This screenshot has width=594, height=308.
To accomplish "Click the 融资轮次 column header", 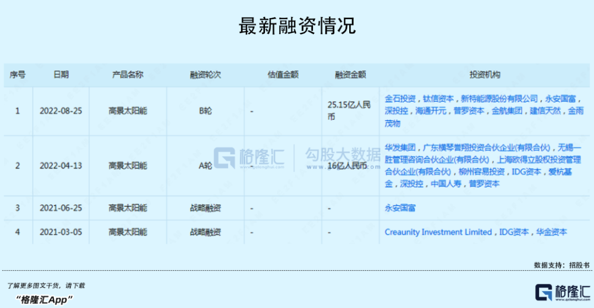I will point(205,75).
